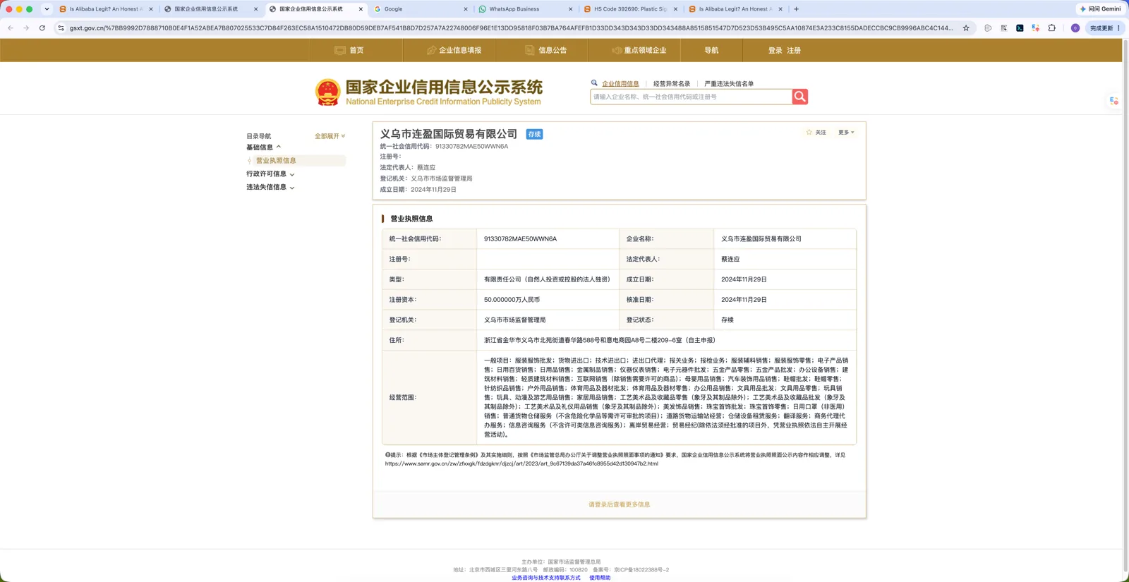Expand the 行政许可信息 section
Image resolution: width=1129 pixels, height=582 pixels.
pos(270,174)
